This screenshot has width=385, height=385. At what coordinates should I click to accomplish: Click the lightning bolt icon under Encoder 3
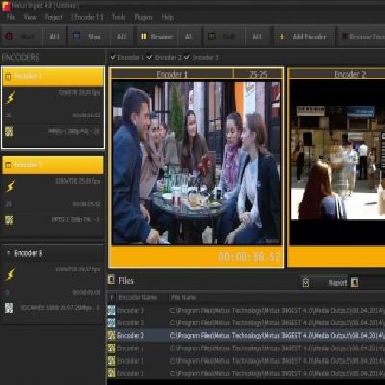tap(11, 274)
